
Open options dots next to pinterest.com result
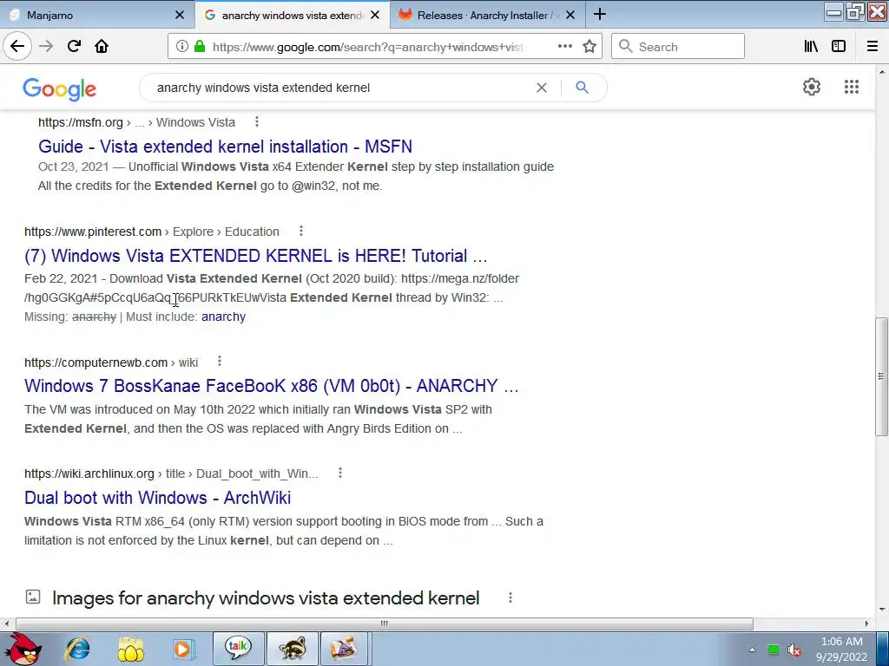(301, 231)
